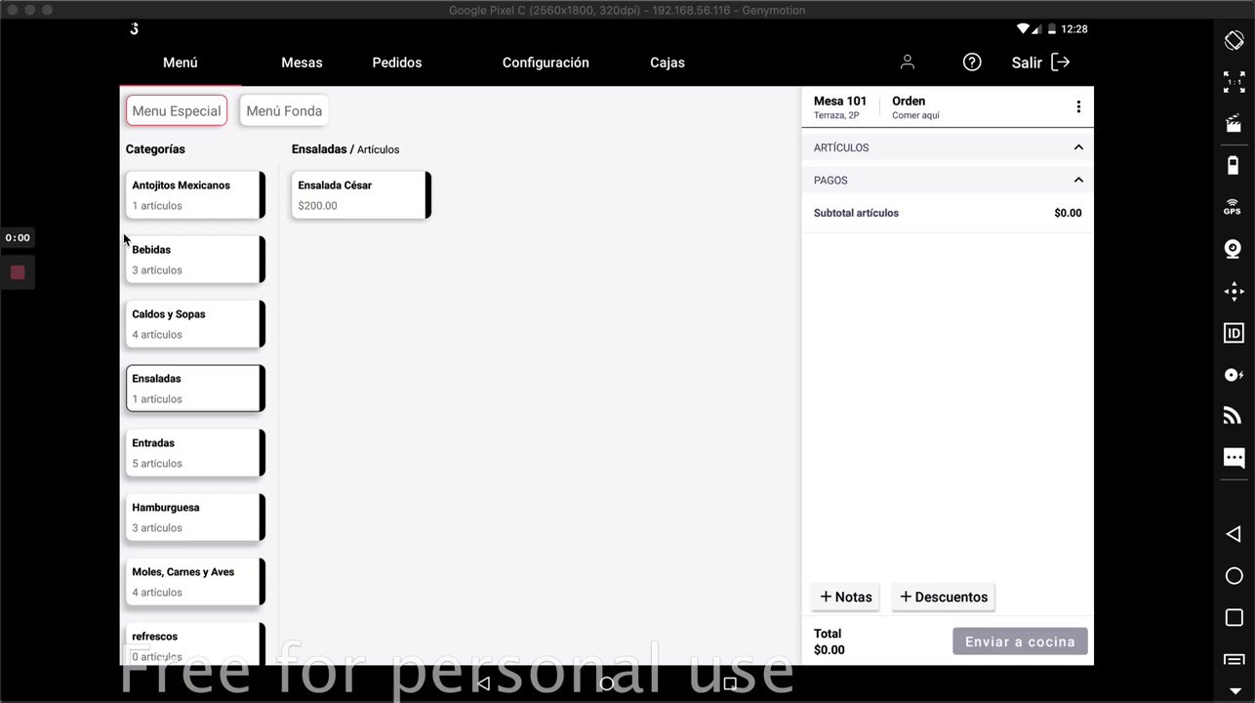The image size is (1255, 703).
Task: Select the Bebidas category
Action: click(195, 260)
